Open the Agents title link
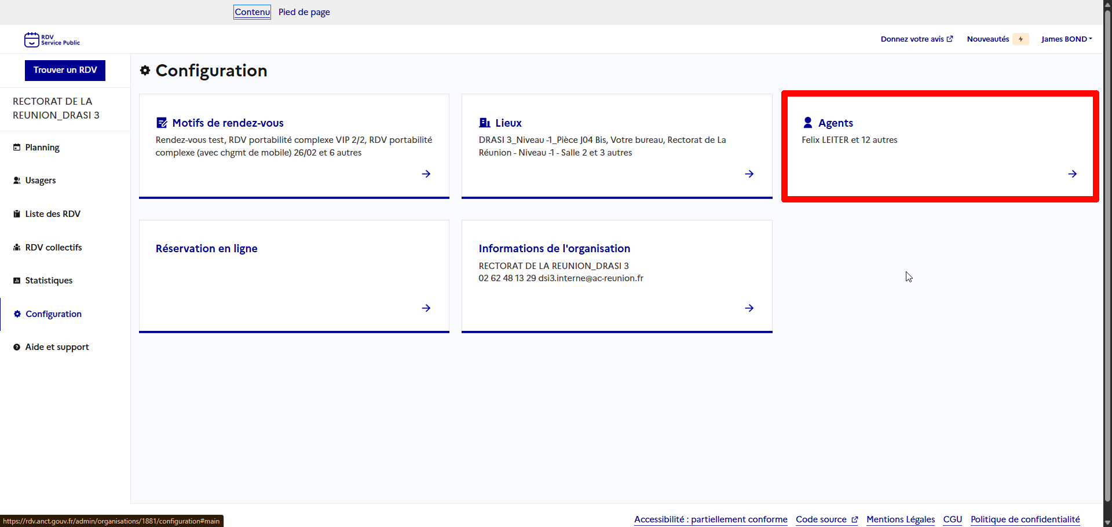 [x=835, y=123]
